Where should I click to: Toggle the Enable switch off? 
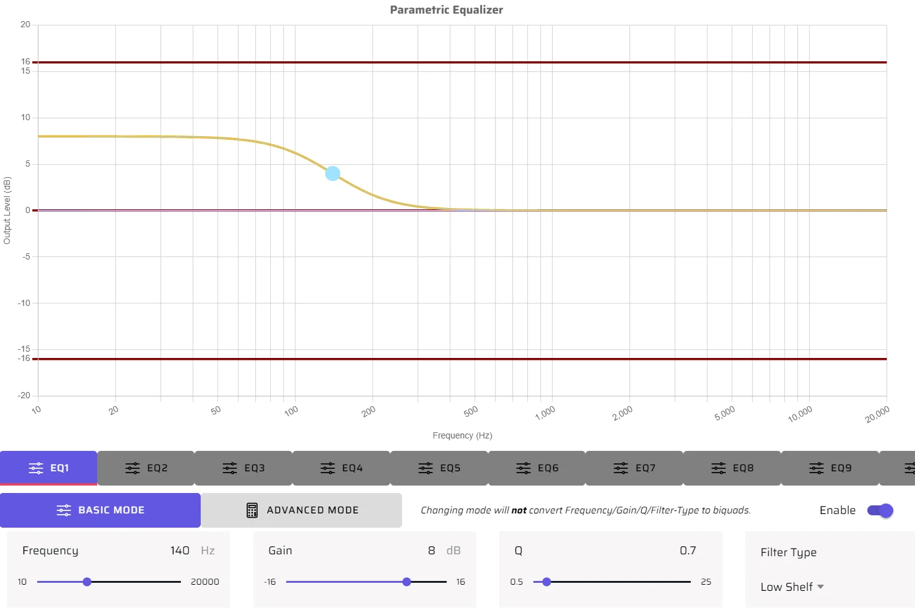tap(880, 510)
